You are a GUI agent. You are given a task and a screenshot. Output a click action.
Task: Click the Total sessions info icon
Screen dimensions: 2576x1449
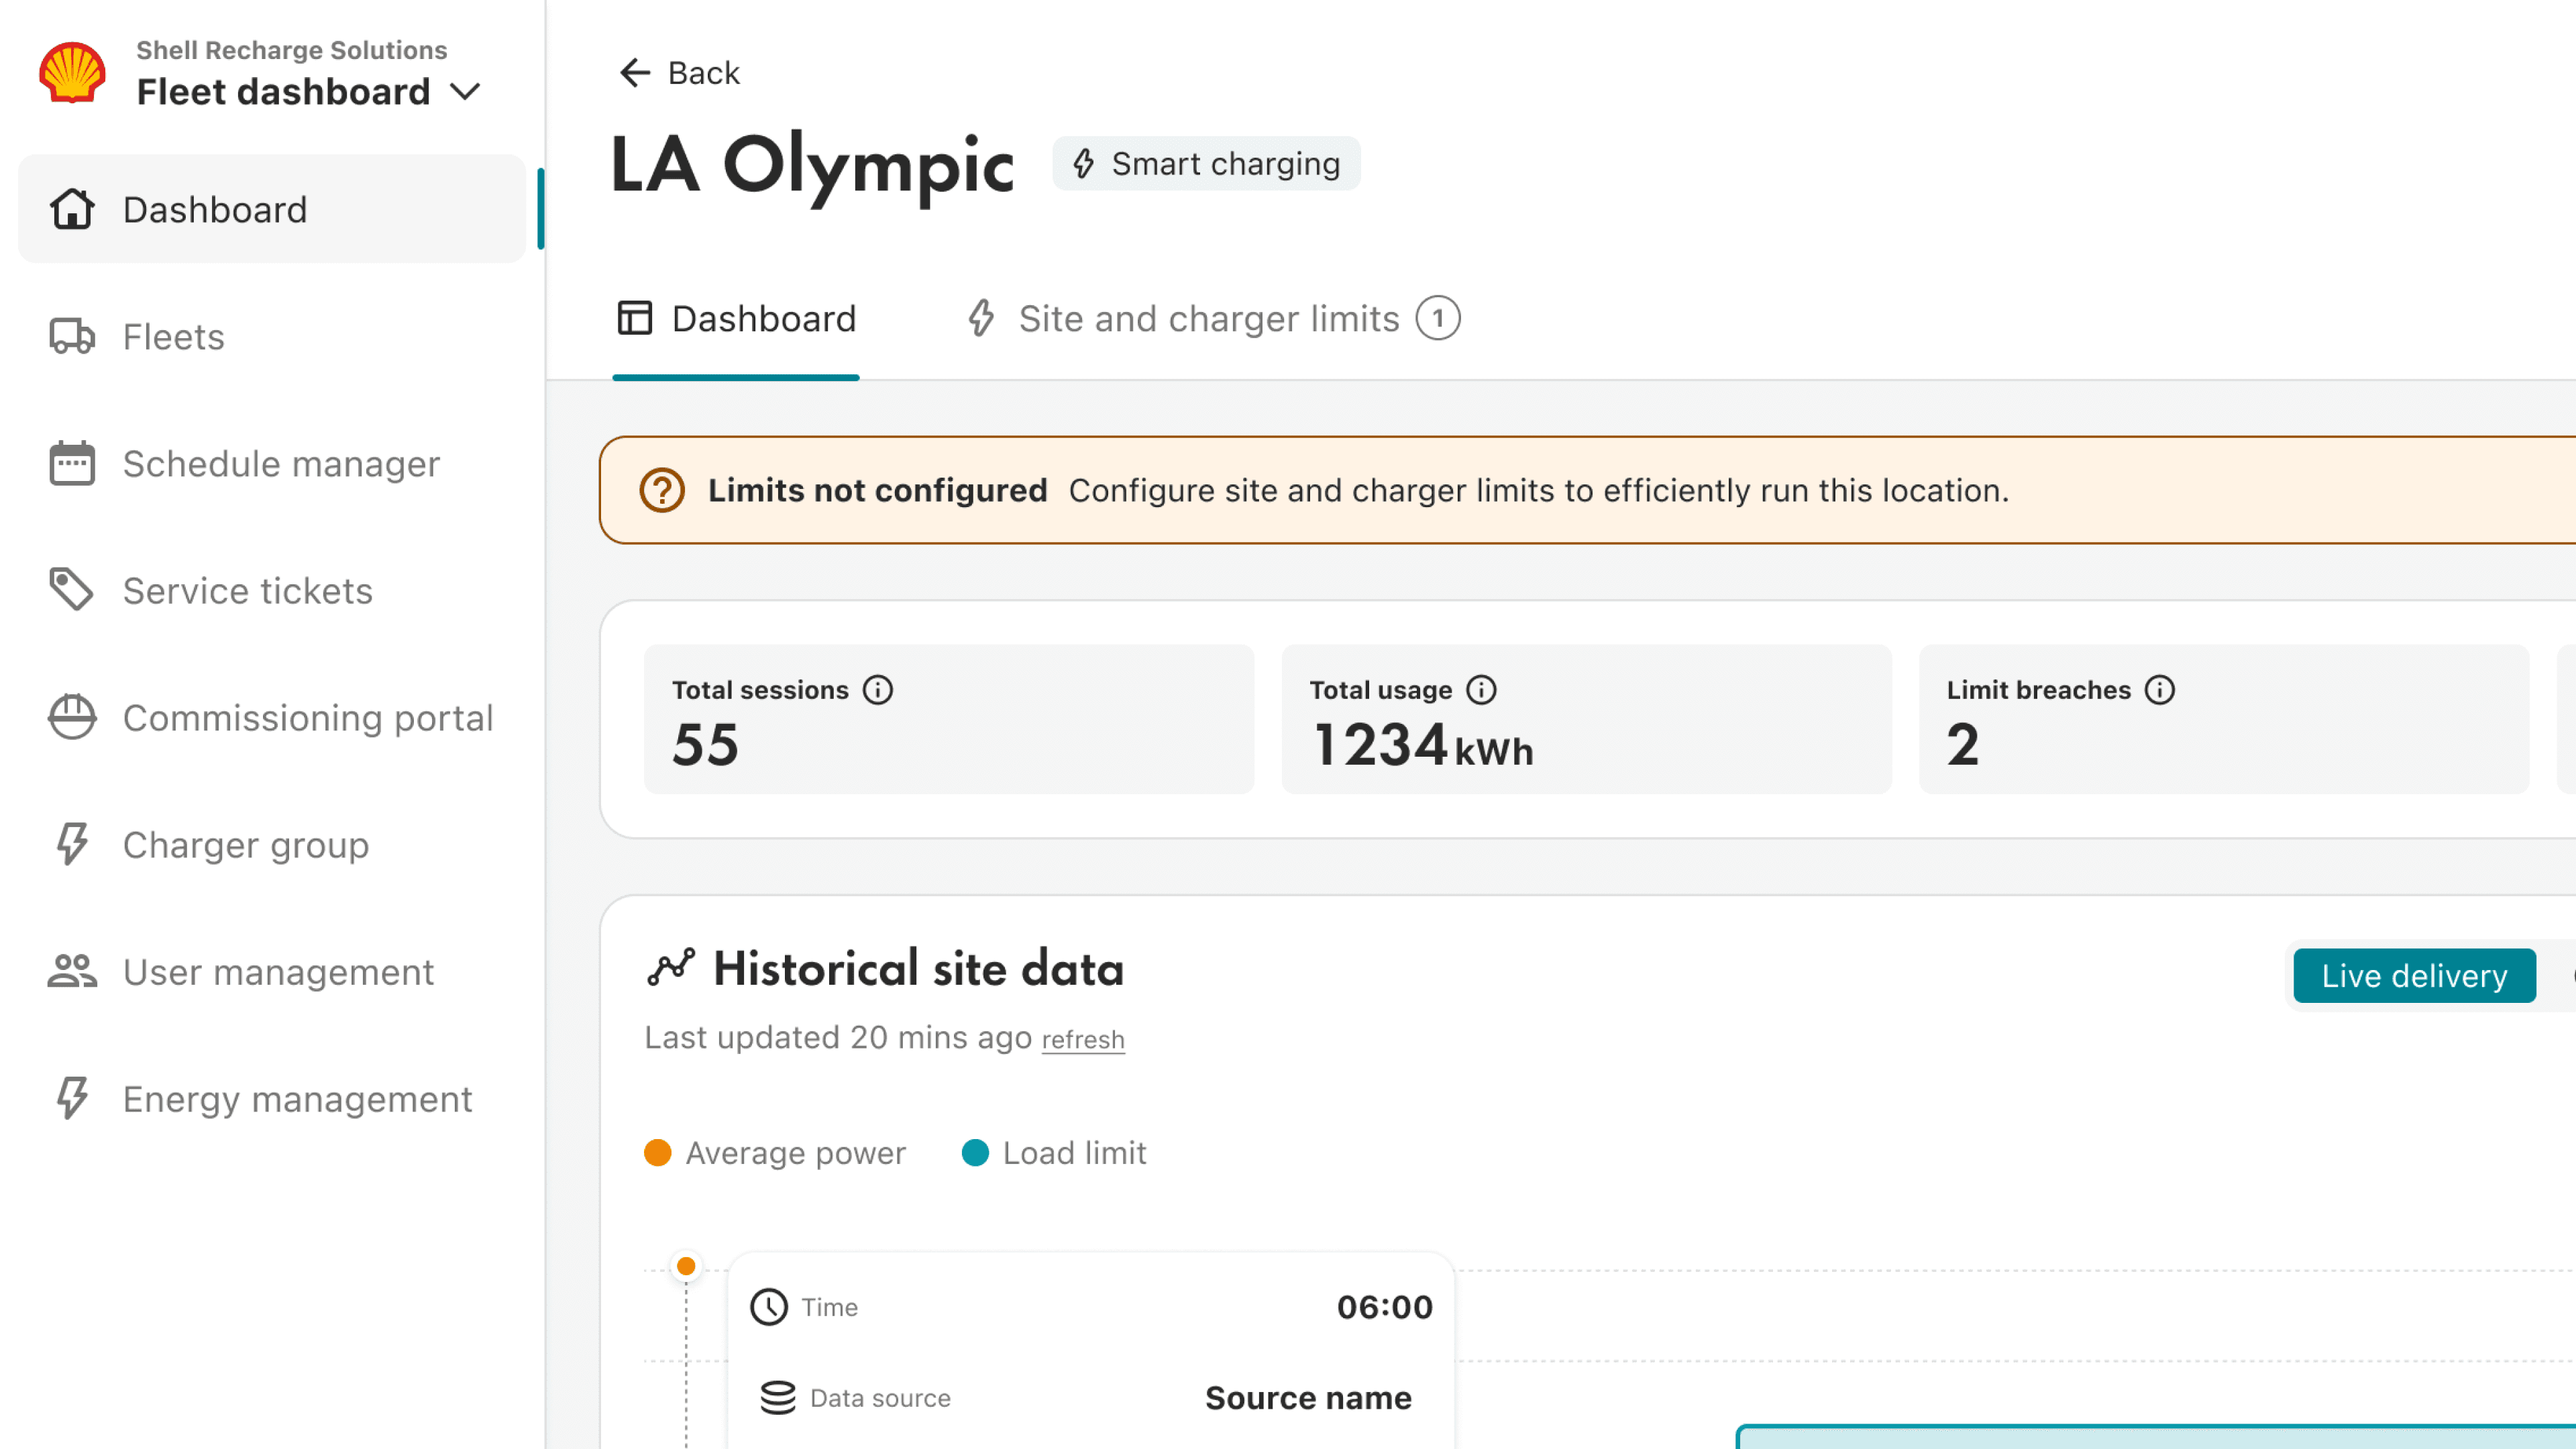[x=877, y=690]
